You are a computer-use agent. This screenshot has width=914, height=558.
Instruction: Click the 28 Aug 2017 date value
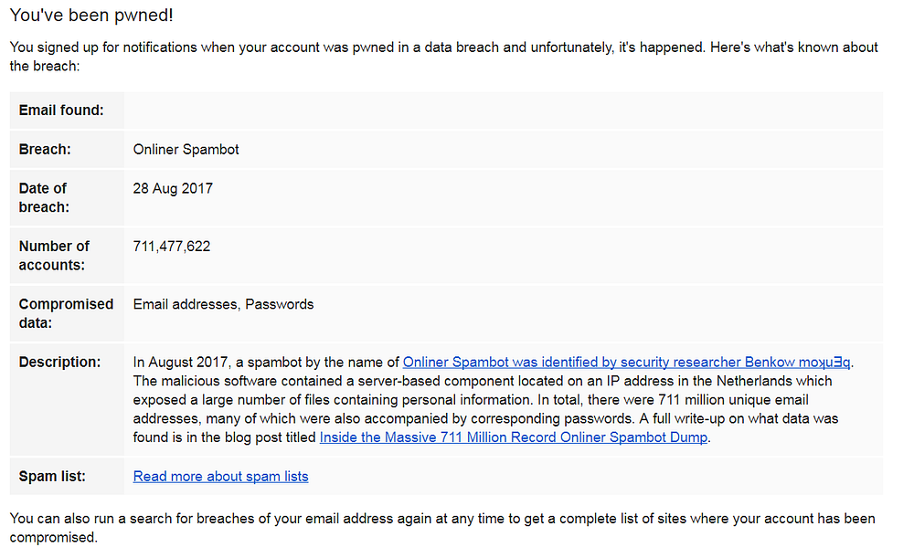(173, 189)
